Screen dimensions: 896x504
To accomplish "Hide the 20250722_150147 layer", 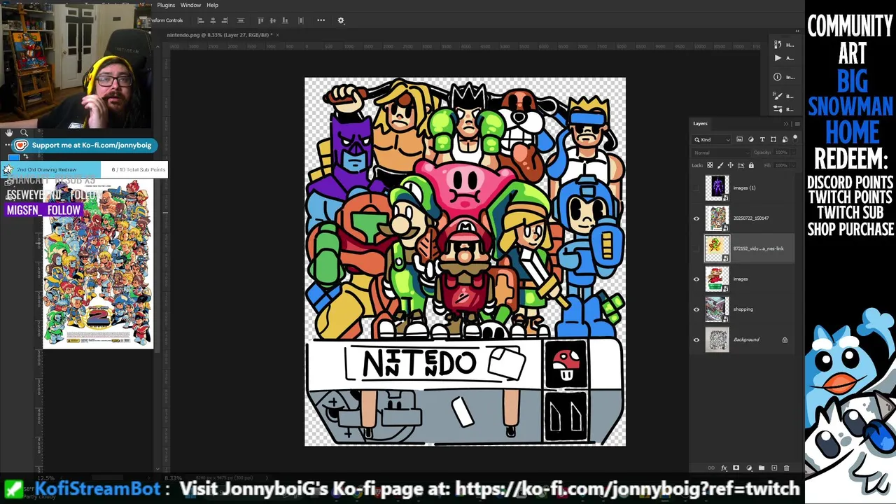I will coord(696,218).
